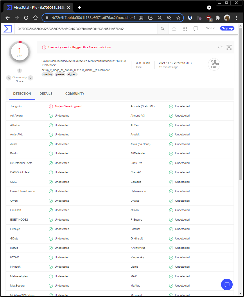
Task: Click the scrollbar down arrow
Action: pyautogui.click(x=241, y=294)
